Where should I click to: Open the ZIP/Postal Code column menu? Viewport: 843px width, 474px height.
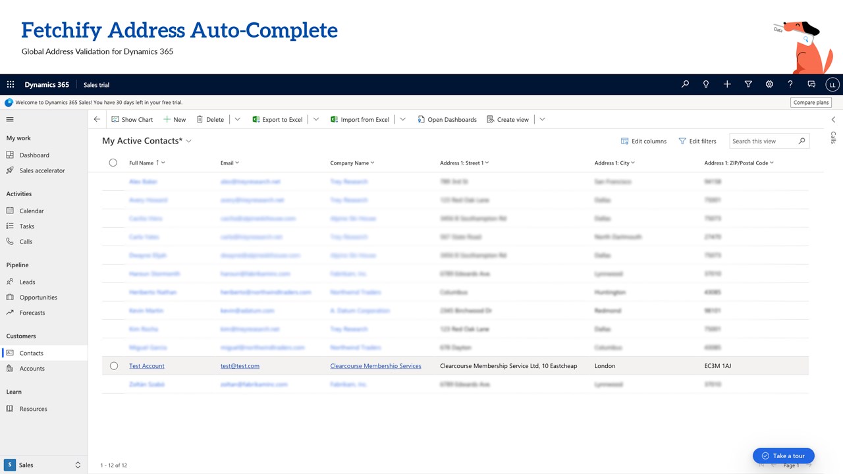point(739,163)
